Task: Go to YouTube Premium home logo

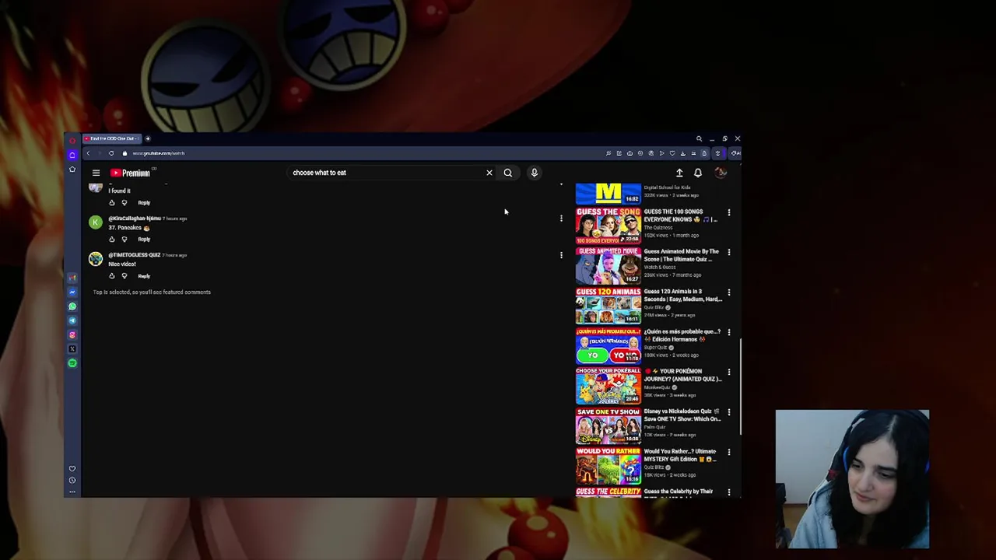Action: pos(131,173)
